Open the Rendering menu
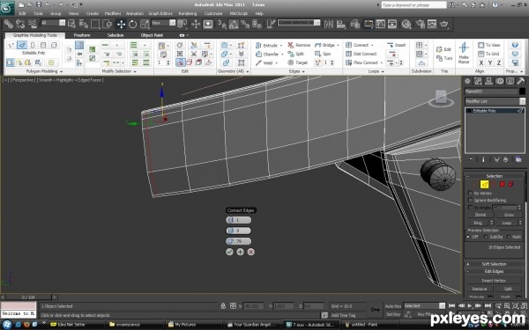The image size is (529, 330). [x=188, y=13]
